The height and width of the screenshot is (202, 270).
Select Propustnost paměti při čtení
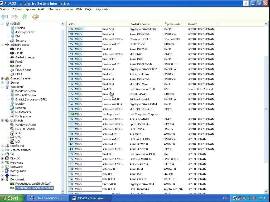(x=33, y=184)
